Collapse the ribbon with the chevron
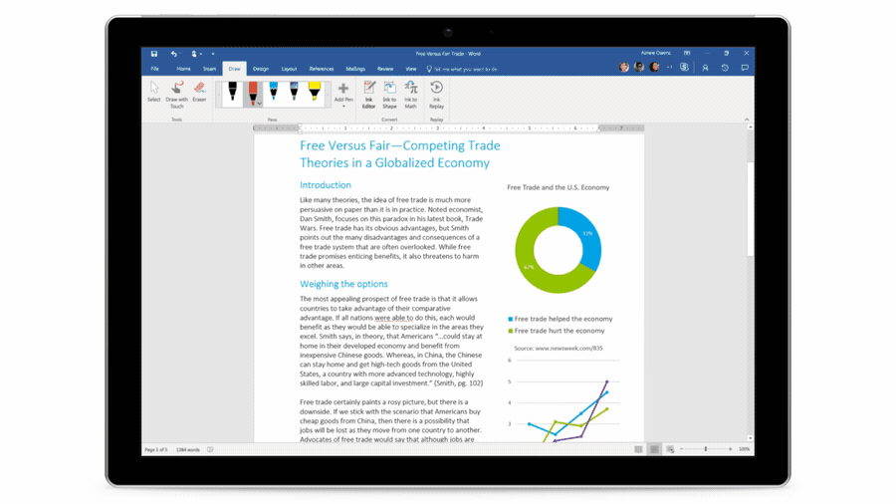 [x=747, y=120]
